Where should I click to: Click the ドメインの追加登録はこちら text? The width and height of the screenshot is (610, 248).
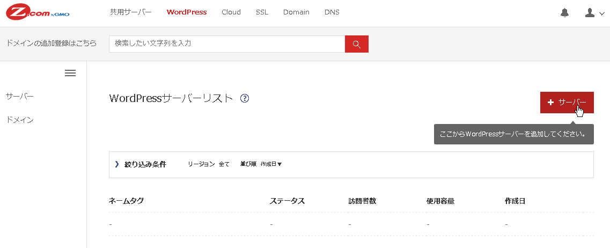(52, 43)
